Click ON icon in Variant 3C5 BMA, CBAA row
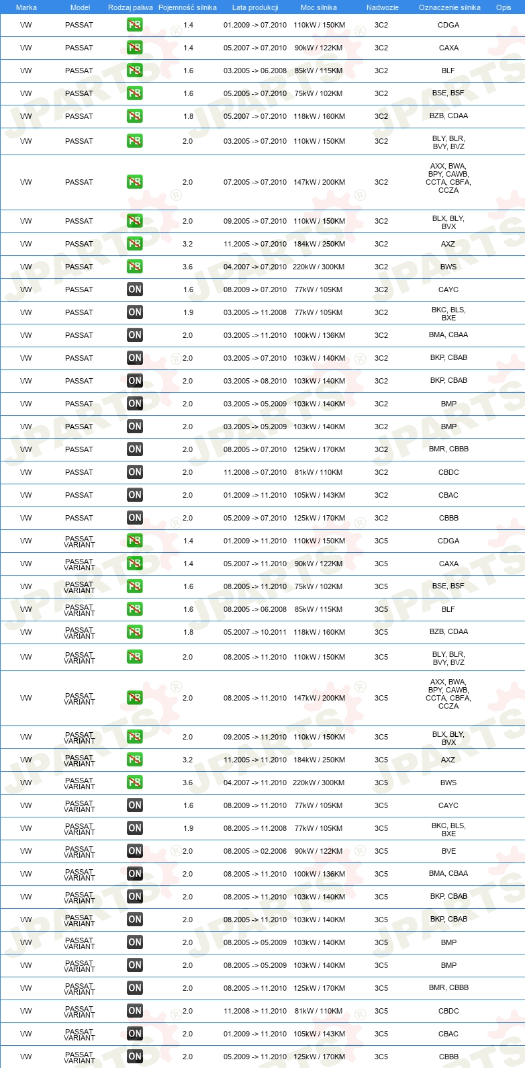Image resolution: width=525 pixels, height=1068 pixels. [135, 874]
